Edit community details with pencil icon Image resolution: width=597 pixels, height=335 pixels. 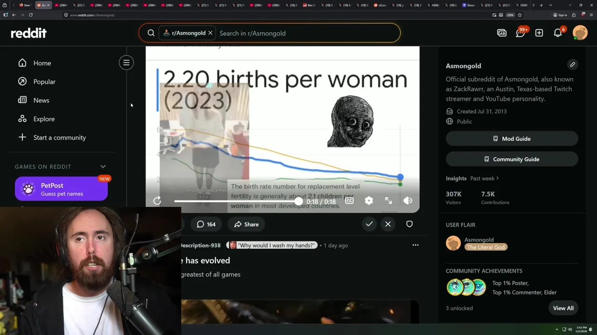(x=573, y=65)
